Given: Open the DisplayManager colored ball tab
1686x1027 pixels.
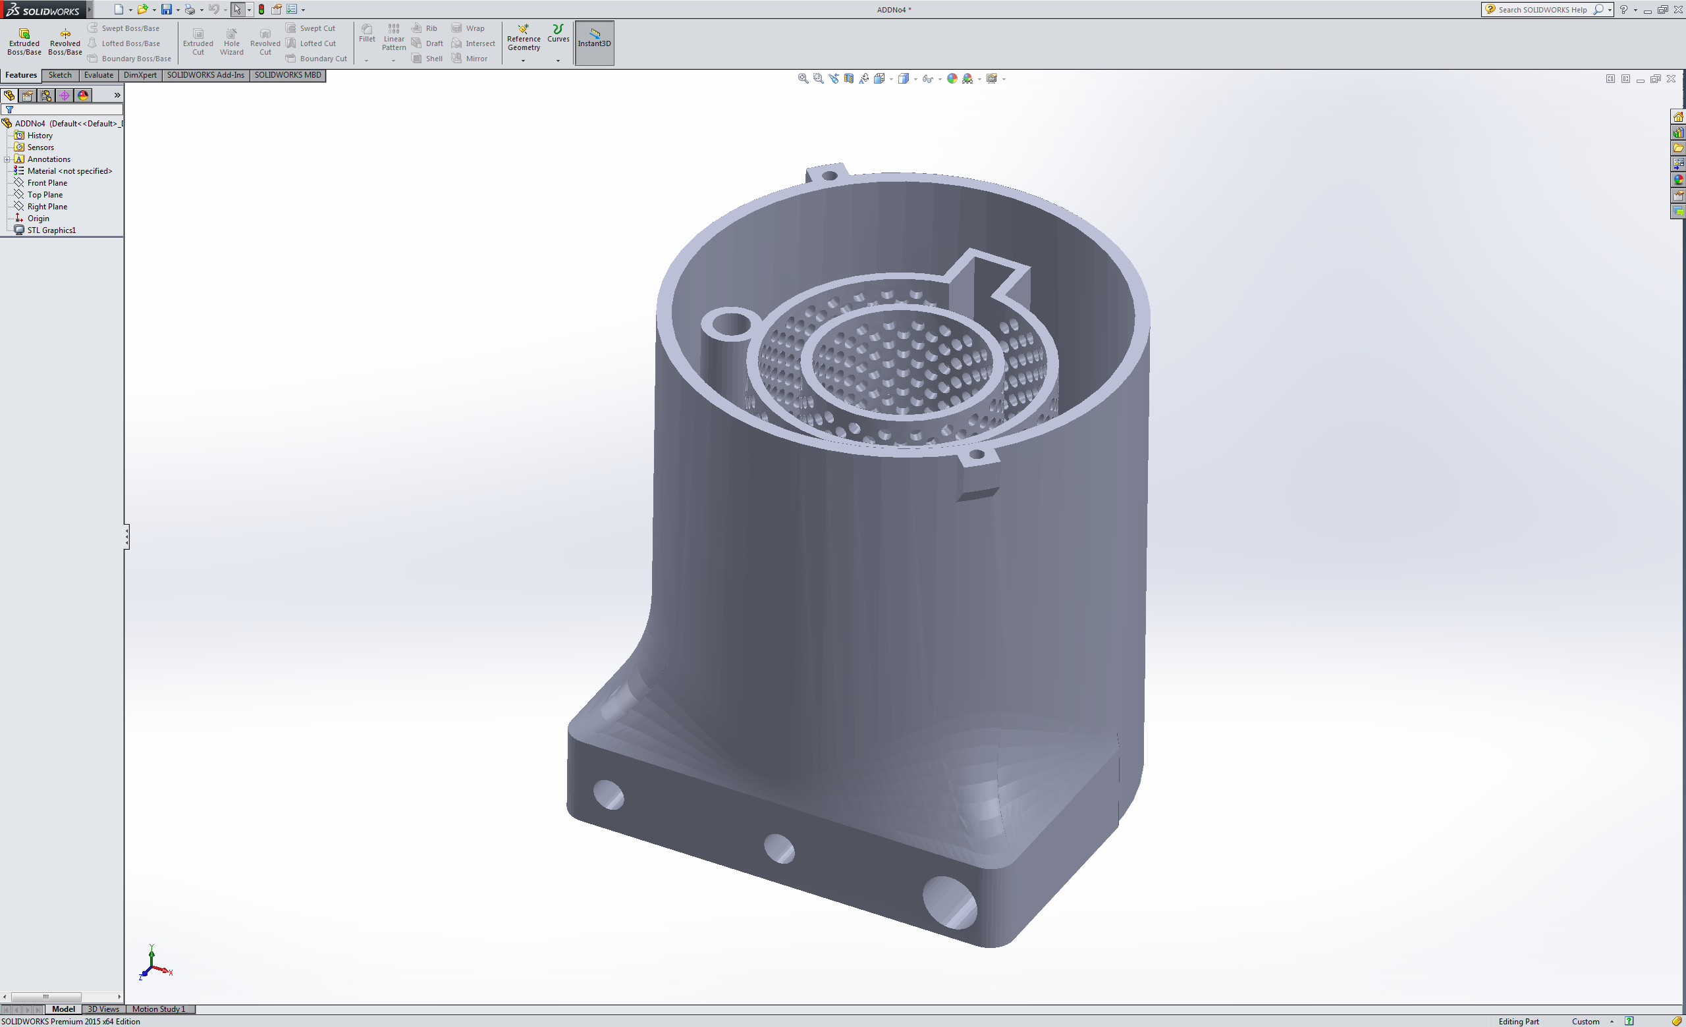Looking at the screenshot, I should pos(83,95).
